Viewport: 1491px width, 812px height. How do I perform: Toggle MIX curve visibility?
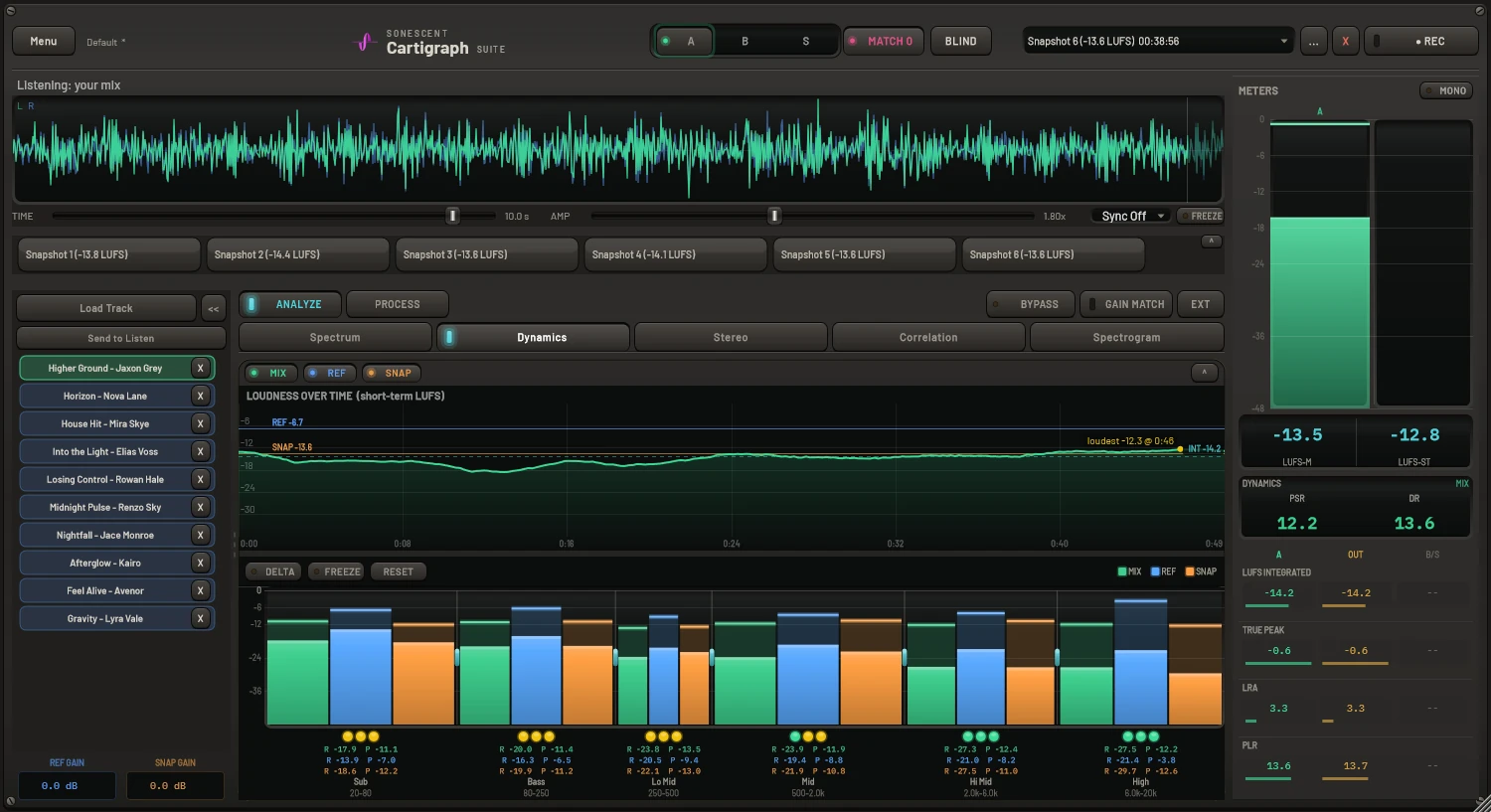[269, 373]
